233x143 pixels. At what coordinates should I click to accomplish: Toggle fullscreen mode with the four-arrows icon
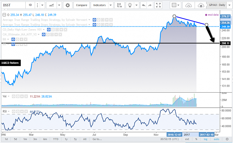(158, 5)
